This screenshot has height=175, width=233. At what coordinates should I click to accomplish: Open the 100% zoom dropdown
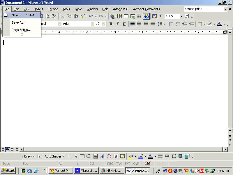(181, 16)
